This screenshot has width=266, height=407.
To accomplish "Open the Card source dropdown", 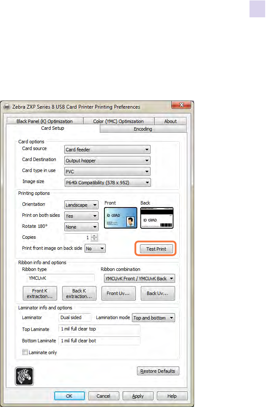I will (107, 150).
